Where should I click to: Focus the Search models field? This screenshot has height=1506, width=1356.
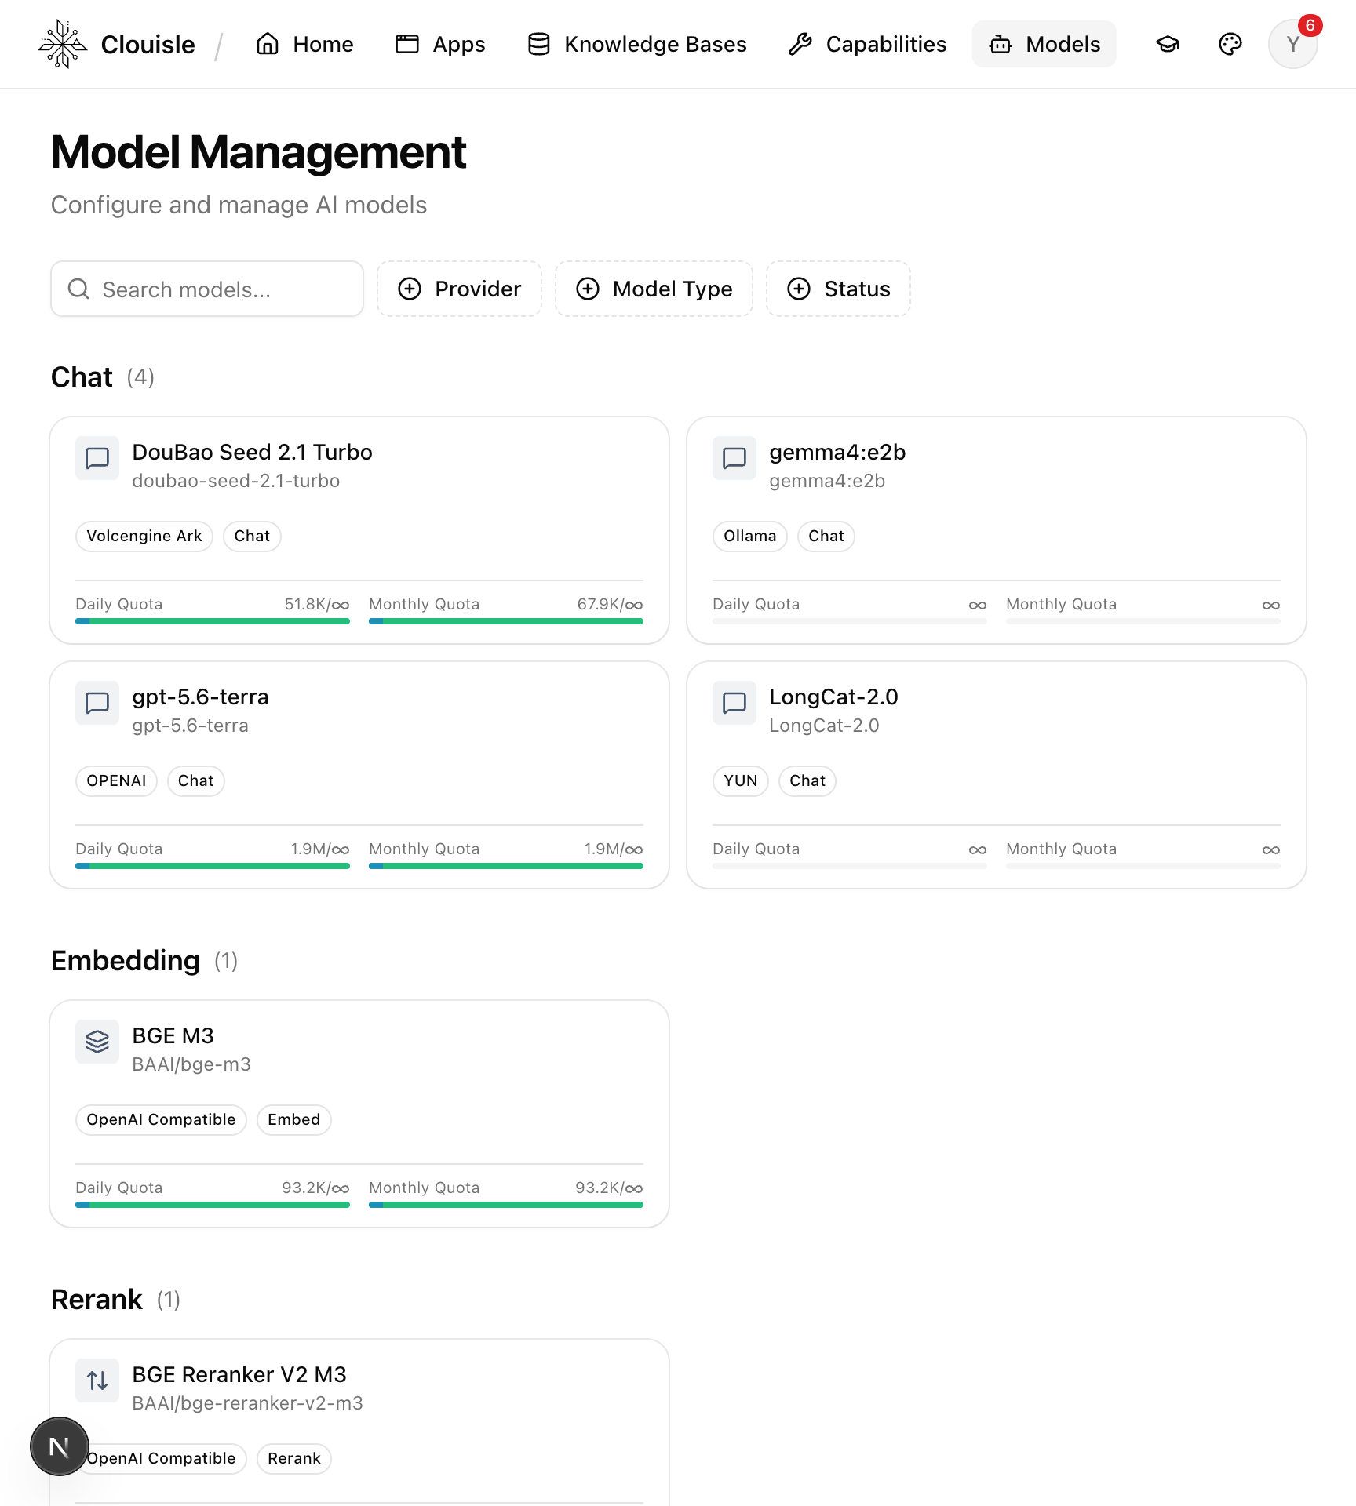coord(207,289)
